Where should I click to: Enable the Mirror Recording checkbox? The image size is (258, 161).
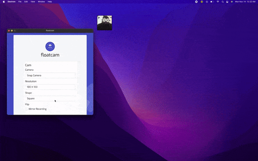point(27,109)
